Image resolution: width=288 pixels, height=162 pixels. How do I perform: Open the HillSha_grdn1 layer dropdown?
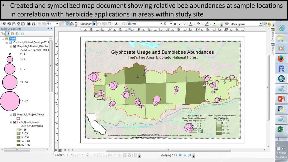pos(260,24)
